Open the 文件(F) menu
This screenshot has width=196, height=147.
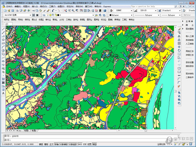(9, 6)
